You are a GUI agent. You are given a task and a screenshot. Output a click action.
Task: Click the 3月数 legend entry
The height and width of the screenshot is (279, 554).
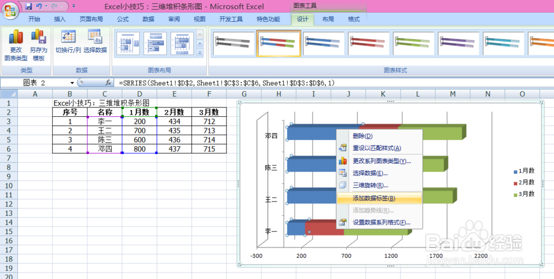pos(524,194)
